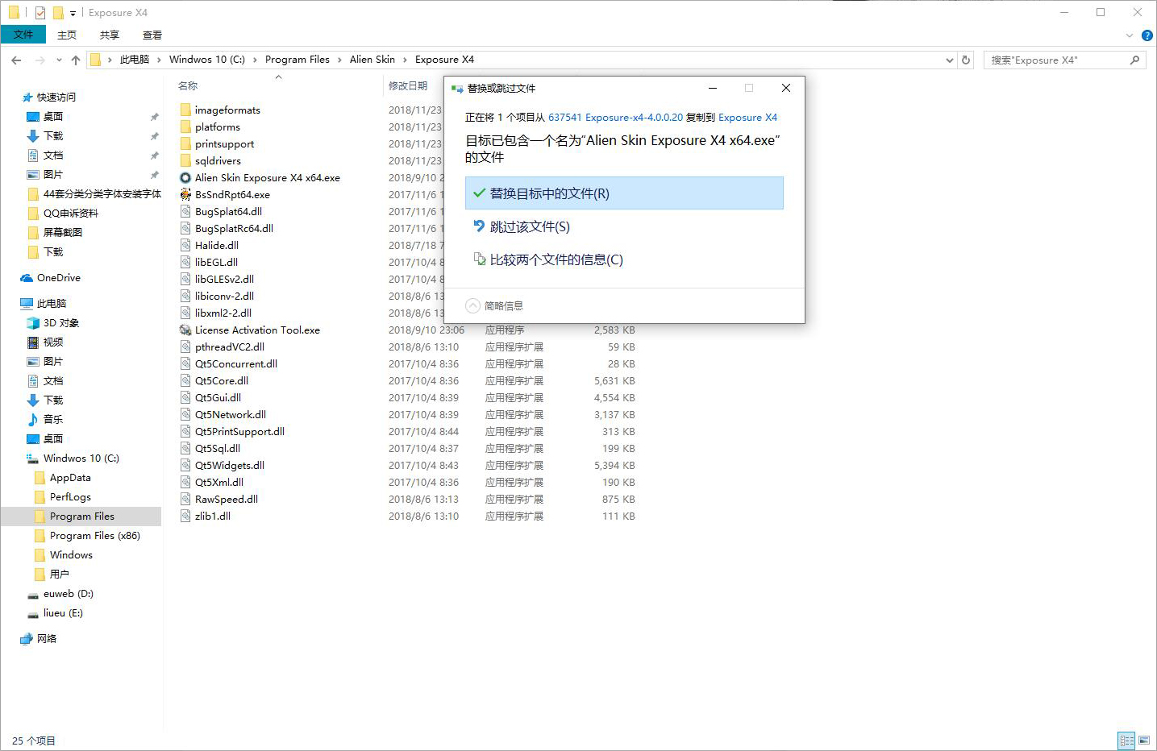Viewport: 1157px width, 751px height.
Task: Open 网络 in the navigation pane
Action: pos(47,639)
